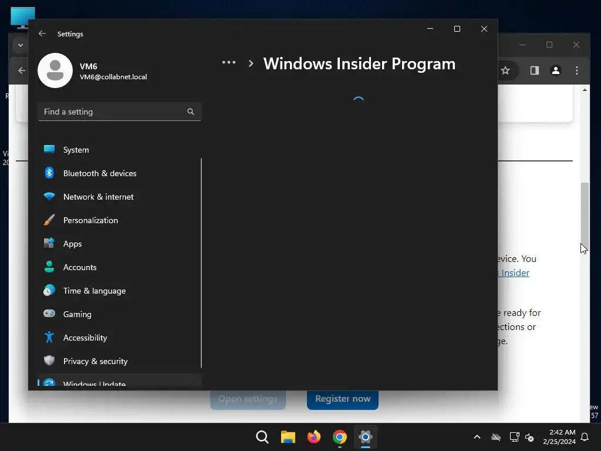The width and height of the screenshot is (601, 451).
Task: Open Gaming settings category
Action: click(119, 314)
